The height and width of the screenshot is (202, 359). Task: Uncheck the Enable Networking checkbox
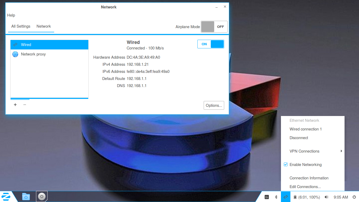coord(286,165)
